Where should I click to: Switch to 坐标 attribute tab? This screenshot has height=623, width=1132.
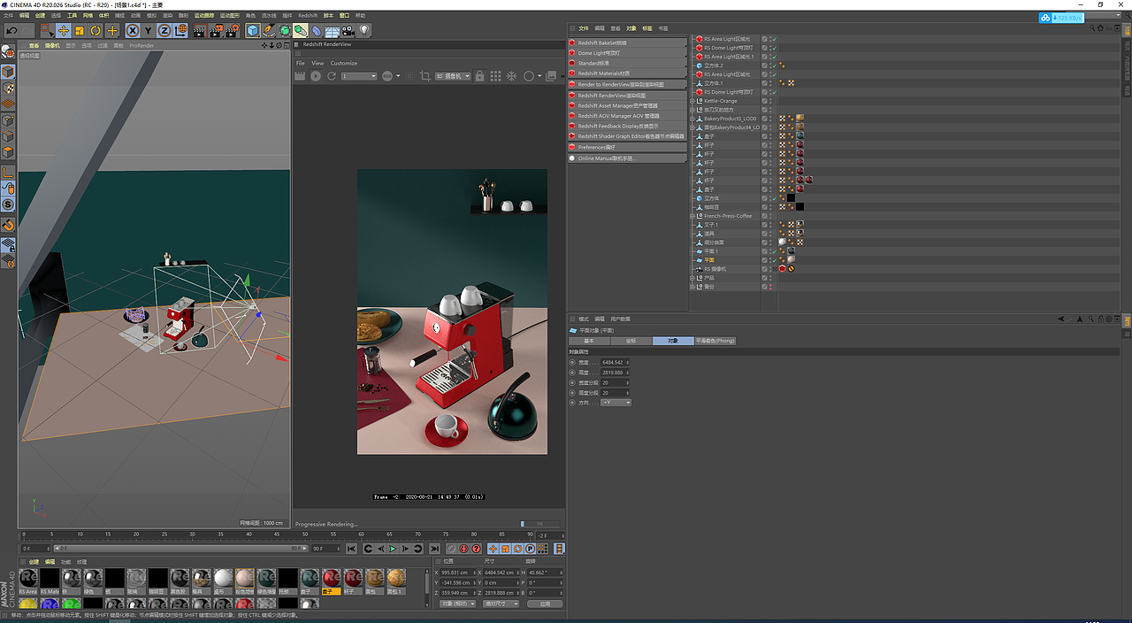click(631, 341)
